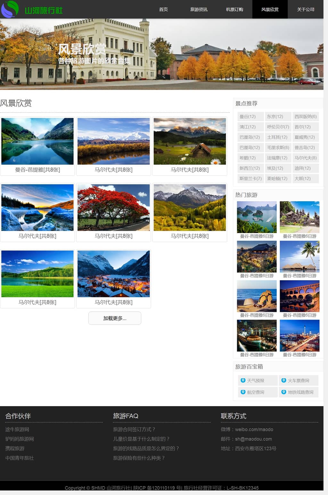Screen dimensions: 328x495
Task: Click the 火车票查询 location pin icon
Action: click(x=283, y=380)
